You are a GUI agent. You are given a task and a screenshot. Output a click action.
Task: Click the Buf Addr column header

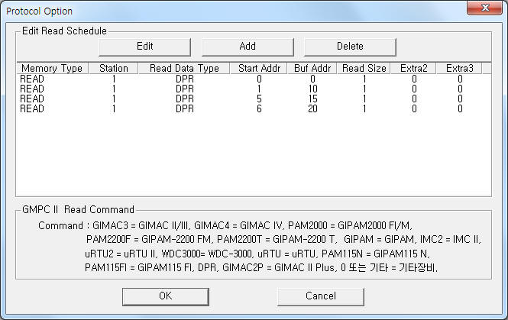click(x=312, y=68)
